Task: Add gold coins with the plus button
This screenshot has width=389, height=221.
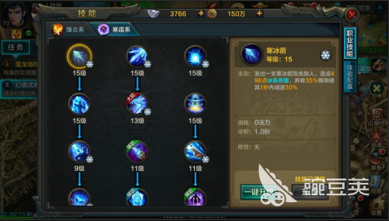Action: [259, 13]
